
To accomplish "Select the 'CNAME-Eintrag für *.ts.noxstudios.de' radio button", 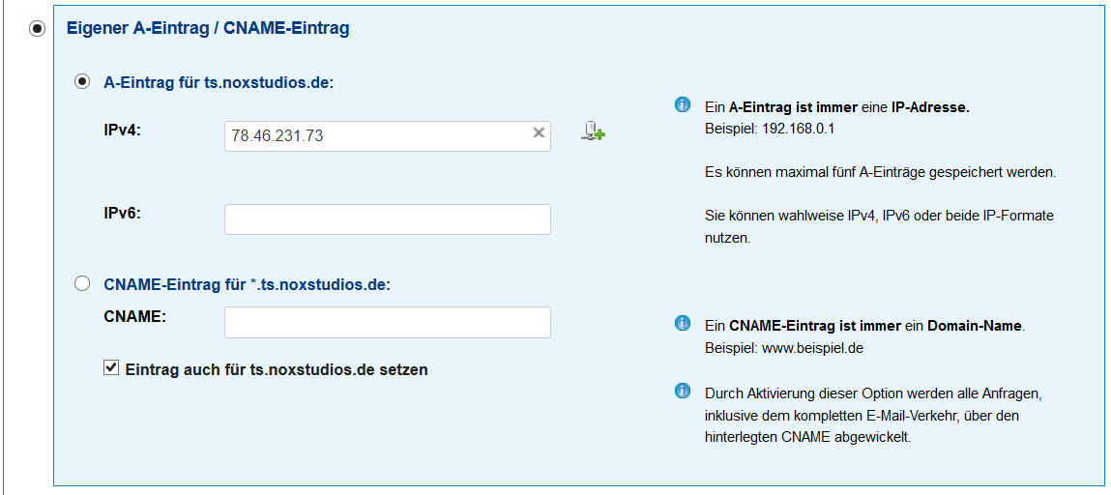I will (x=83, y=283).
